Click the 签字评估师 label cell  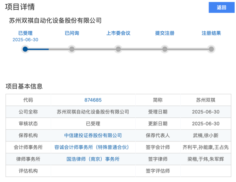coord(158,171)
